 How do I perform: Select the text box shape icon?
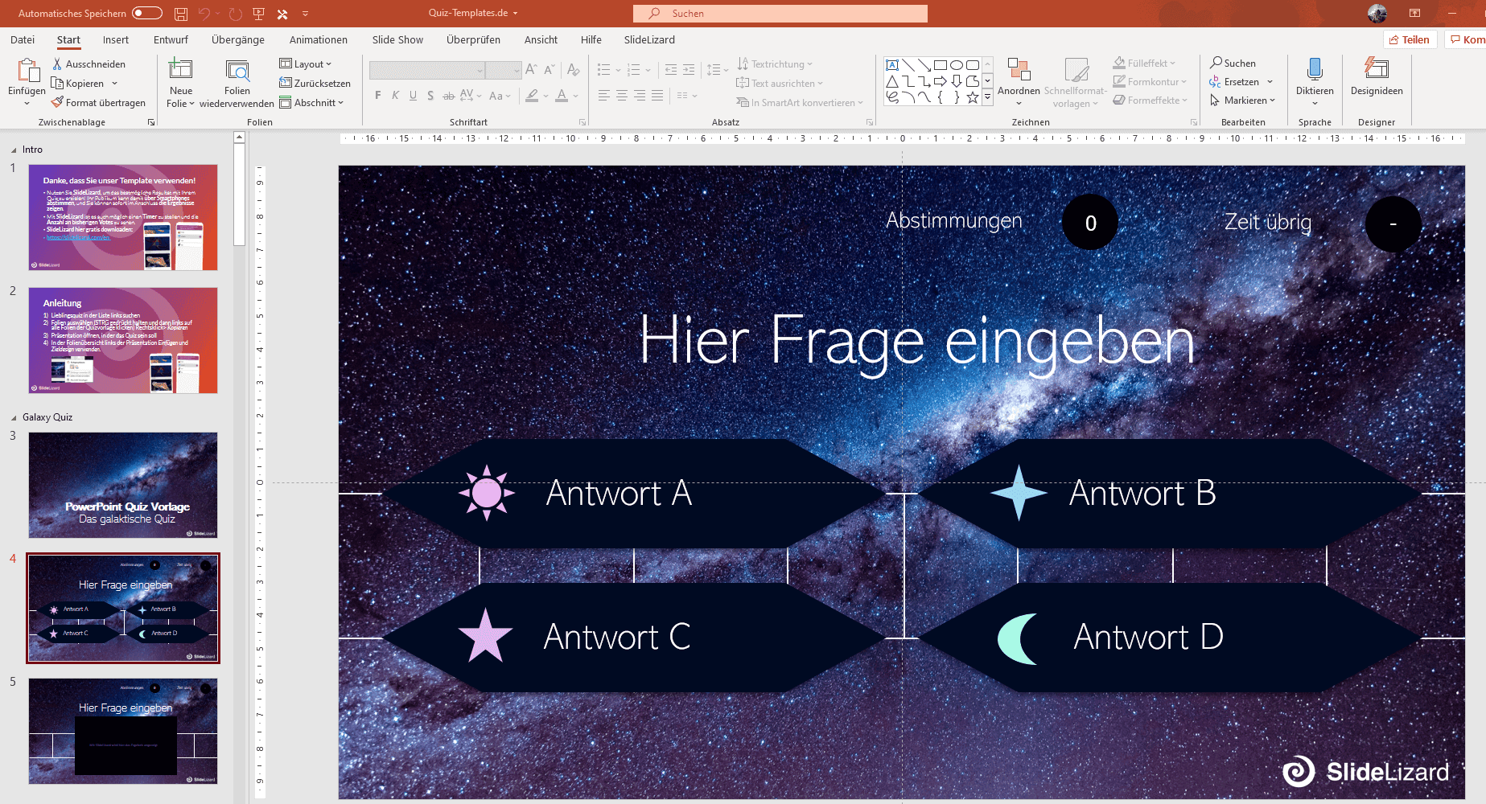coord(891,65)
